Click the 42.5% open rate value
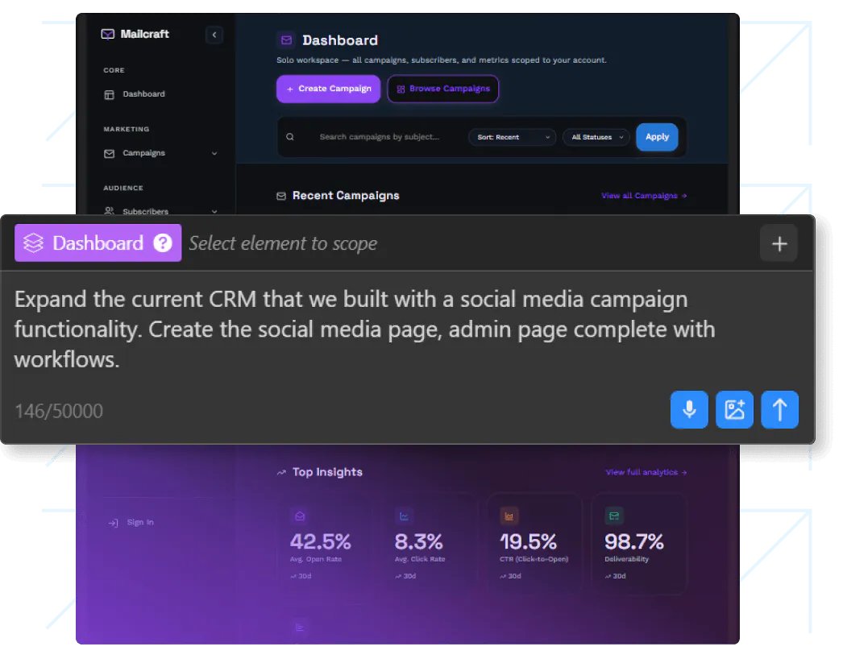The width and height of the screenshot is (843, 659). click(x=321, y=542)
